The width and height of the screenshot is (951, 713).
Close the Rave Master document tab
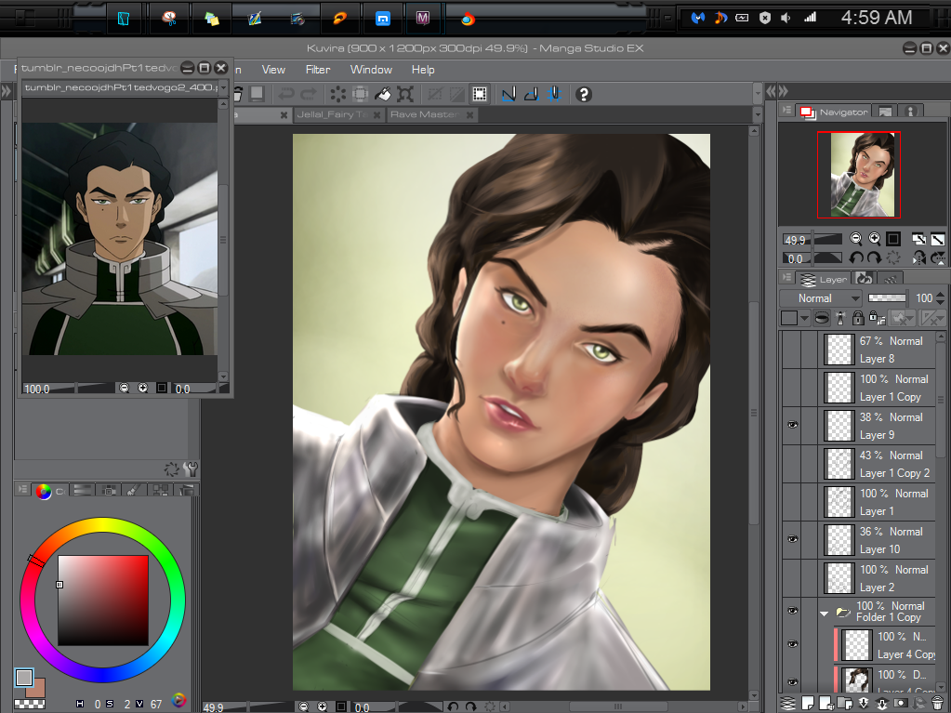469,114
